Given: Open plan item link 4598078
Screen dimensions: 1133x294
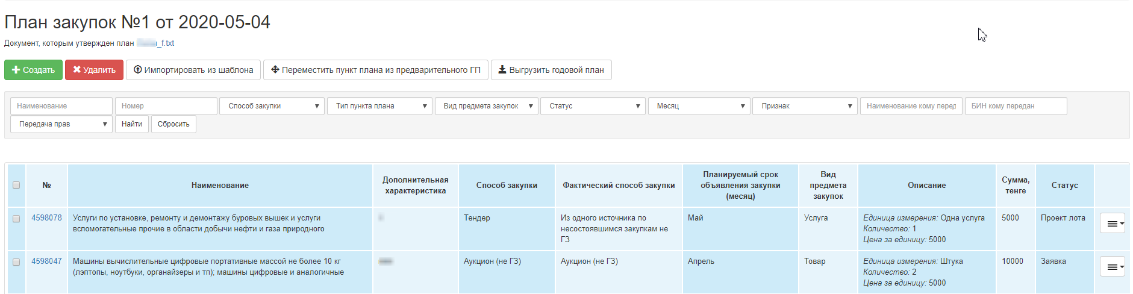Looking at the screenshot, I should [x=46, y=218].
